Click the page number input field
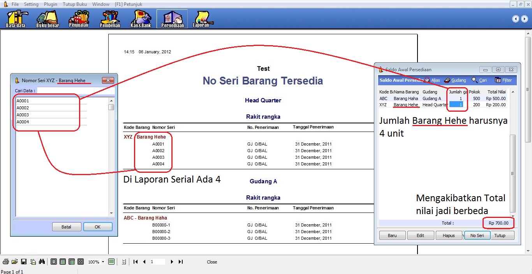This screenshot has height=274, width=532. tap(157, 262)
